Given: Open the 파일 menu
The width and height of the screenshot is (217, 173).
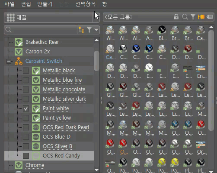Looking at the screenshot, I should tap(10, 4).
